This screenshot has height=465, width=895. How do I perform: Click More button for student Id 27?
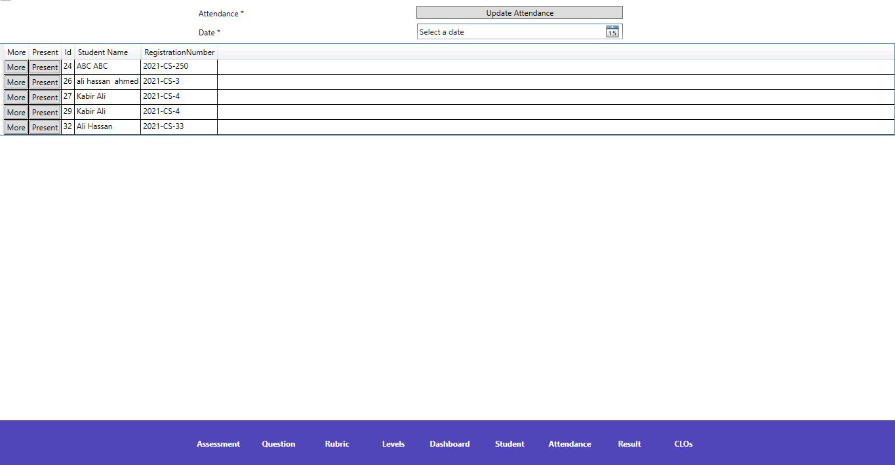pos(16,98)
